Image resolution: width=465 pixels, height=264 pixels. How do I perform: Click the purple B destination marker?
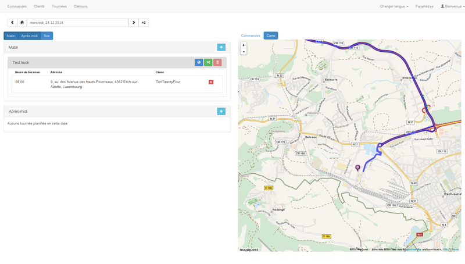click(357, 168)
